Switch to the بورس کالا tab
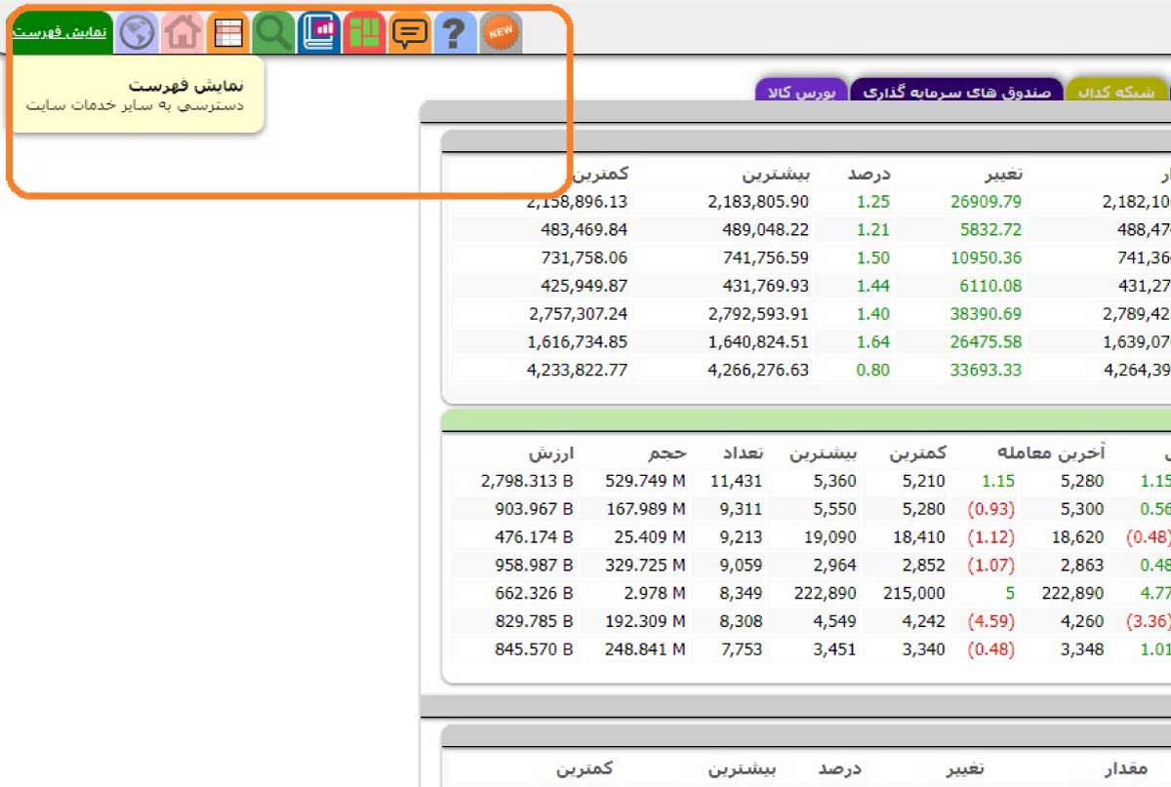 tap(801, 92)
